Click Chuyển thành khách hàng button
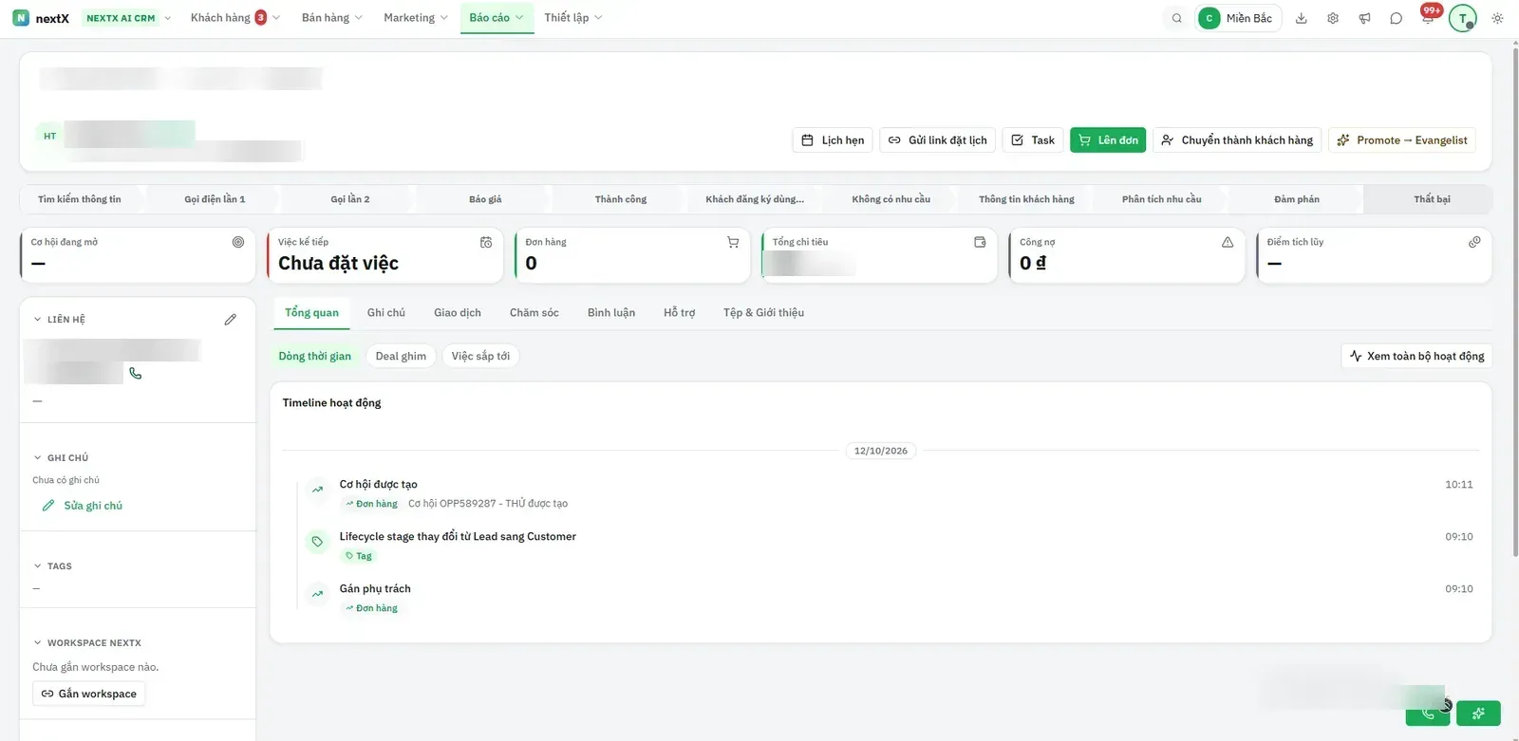Viewport: 1519px width, 741px height. (x=1237, y=140)
